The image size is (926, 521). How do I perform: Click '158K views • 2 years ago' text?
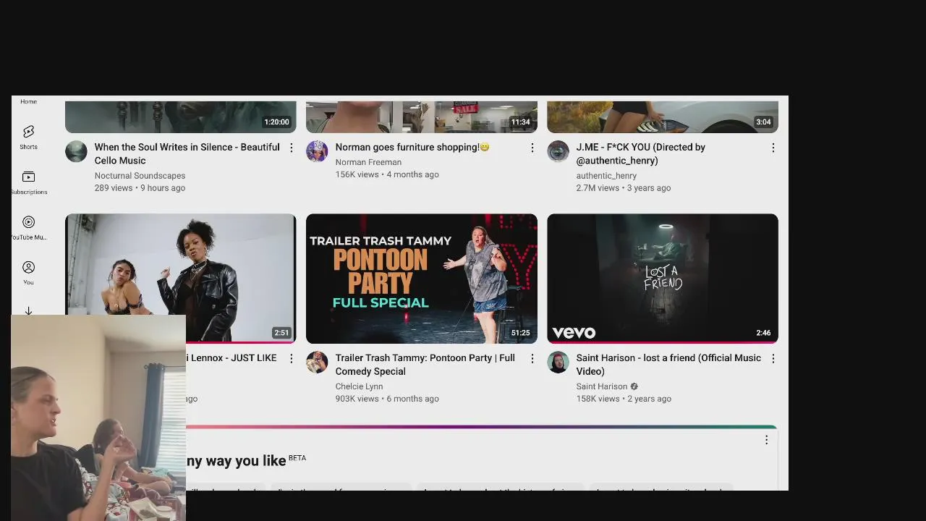624,399
